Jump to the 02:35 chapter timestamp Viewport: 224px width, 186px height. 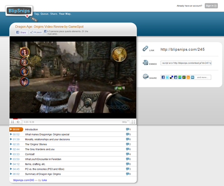pyautogui.click(x=16, y=144)
